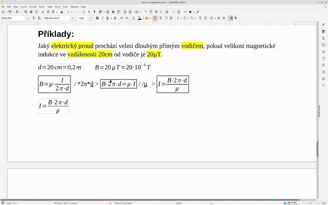Open Find and Replace magnifier icon
This screenshot has height=205, width=328.
(x=83, y=12)
